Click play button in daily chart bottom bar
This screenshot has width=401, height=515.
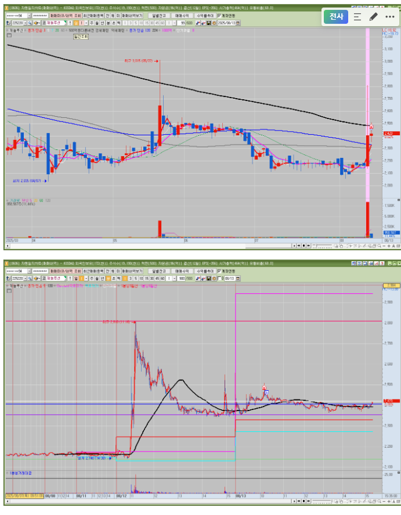(294, 246)
